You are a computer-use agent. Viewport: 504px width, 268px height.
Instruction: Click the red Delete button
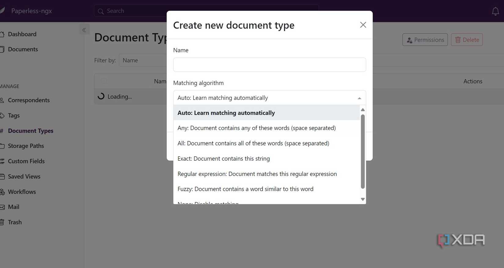[467, 40]
